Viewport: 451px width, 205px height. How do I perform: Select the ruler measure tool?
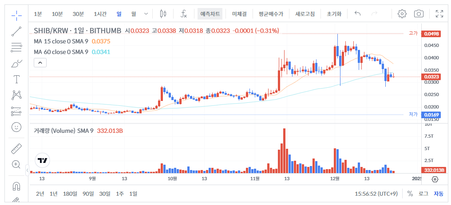[x=16, y=148]
